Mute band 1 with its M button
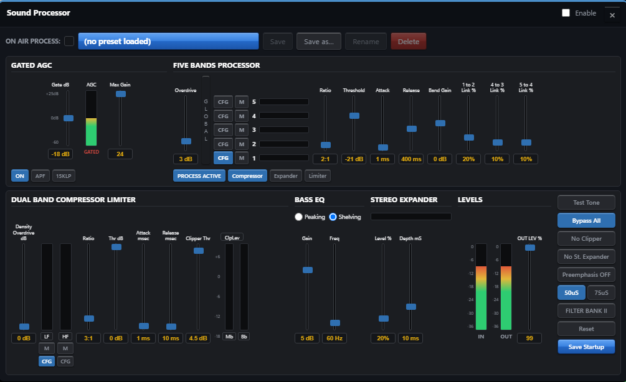The width and height of the screenshot is (626, 382). coord(242,158)
